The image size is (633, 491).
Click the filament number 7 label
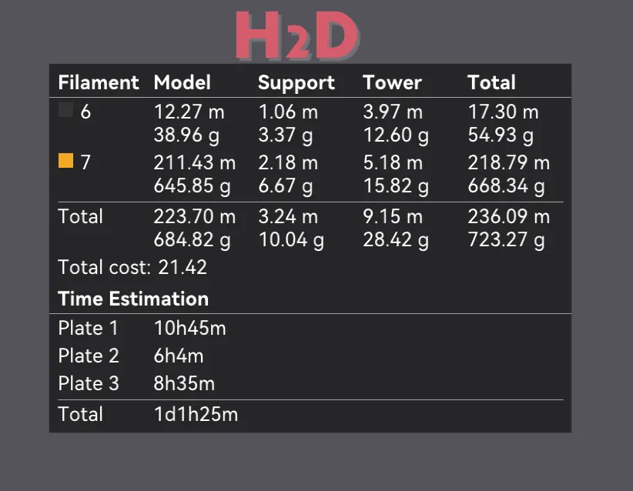click(x=85, y=163)
